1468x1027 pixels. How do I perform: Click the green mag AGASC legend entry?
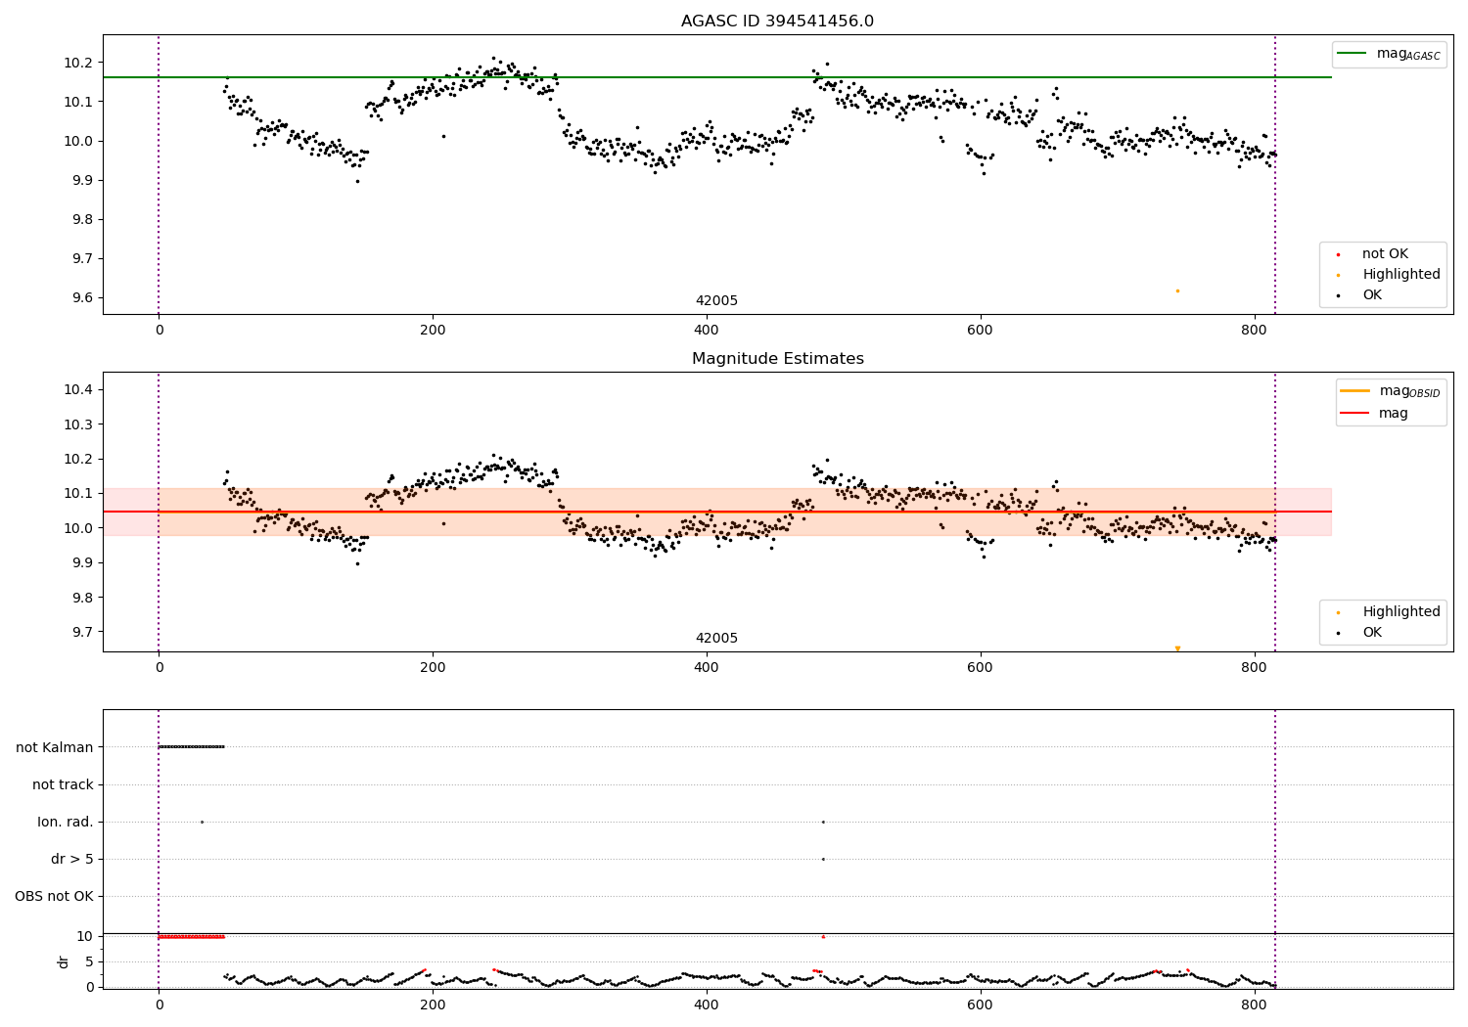click(1389, 54)
